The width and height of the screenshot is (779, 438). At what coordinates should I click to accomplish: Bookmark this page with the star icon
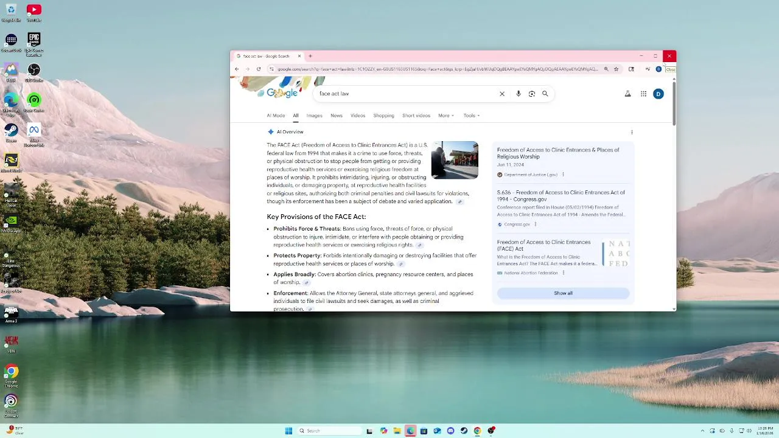pos(616,69)
